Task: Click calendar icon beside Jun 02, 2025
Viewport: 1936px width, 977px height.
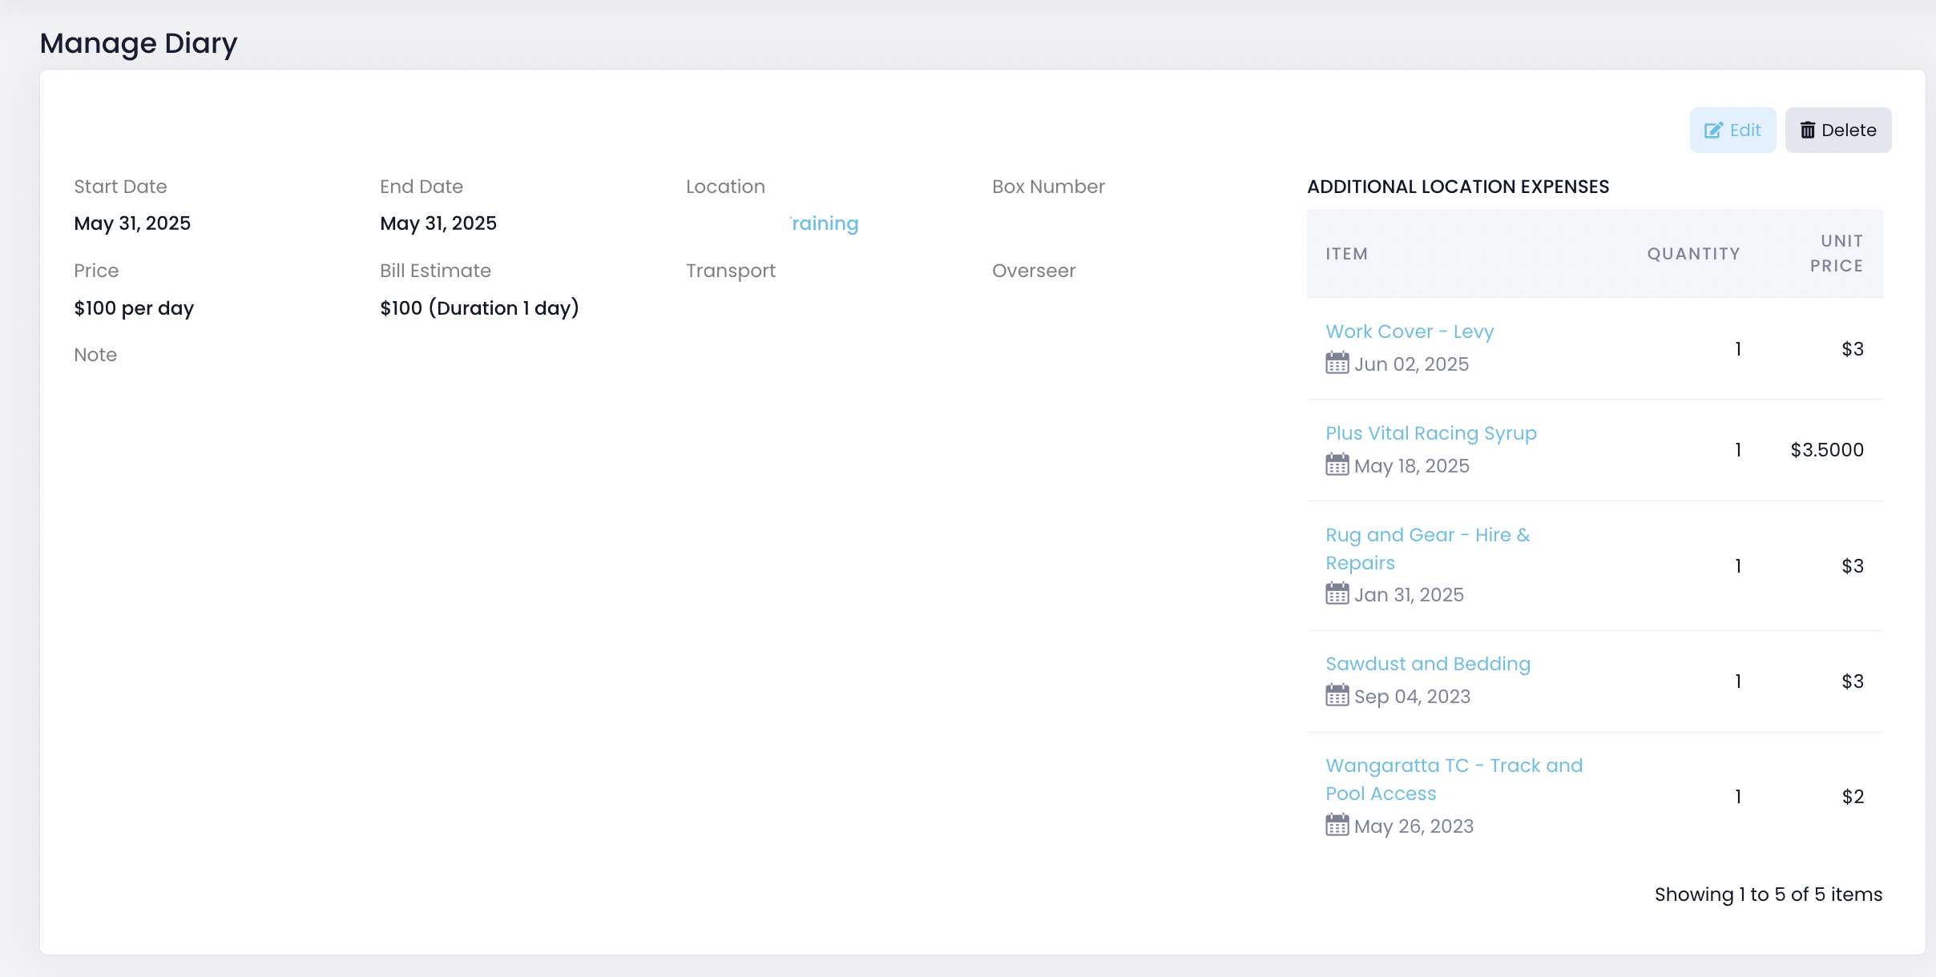Action: [x=1337, y=364]
